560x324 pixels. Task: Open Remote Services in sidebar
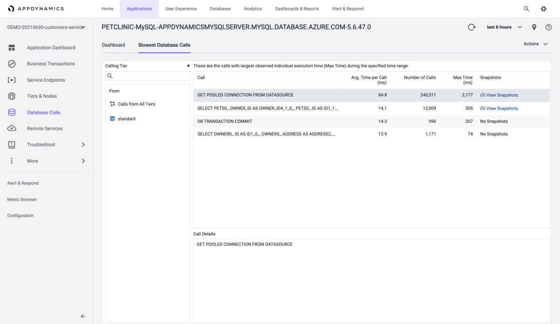45,128
